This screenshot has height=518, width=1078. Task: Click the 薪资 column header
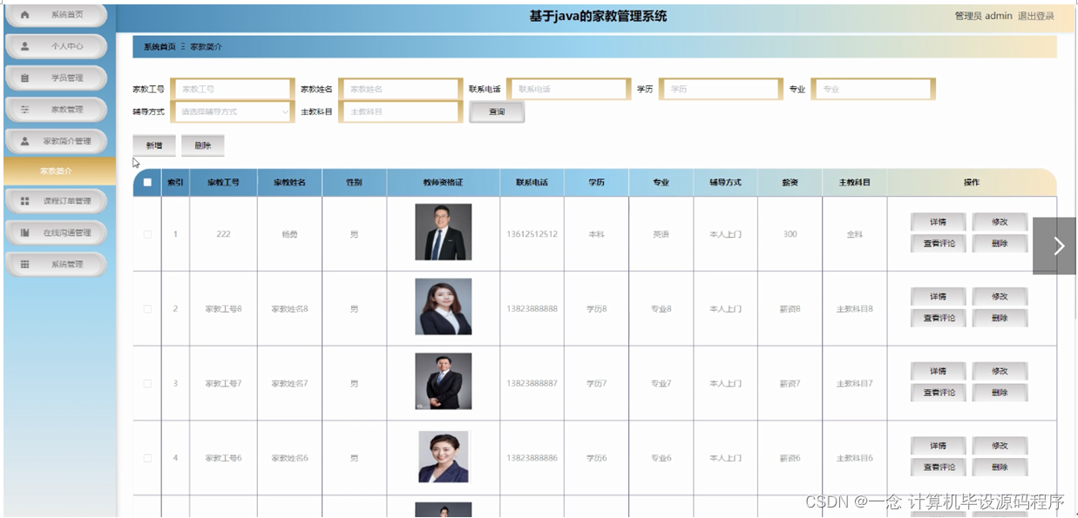pyautogui.click(x=790, y=183)
